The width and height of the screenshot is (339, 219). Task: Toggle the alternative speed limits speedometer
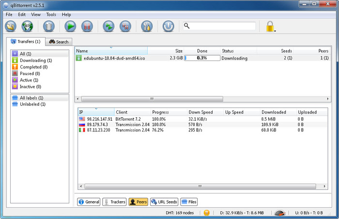coord(279,213)
